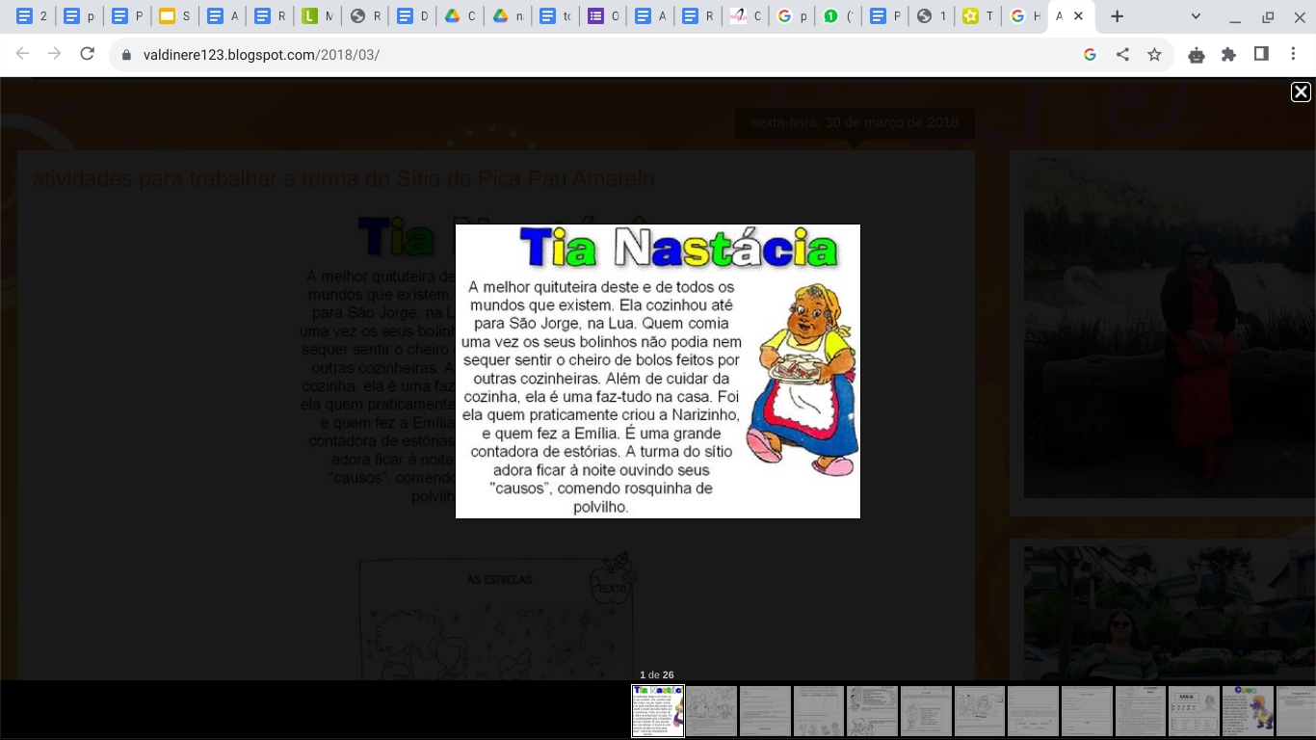Click the Google icon in the address bar
This screenshot has height=740, width=1316.
[x=1091, y=55]
